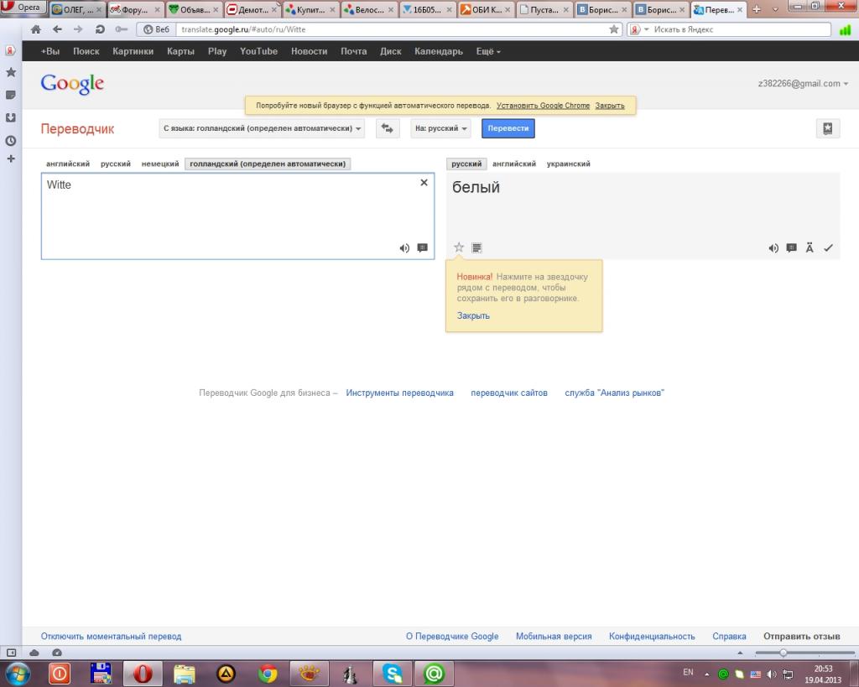Viewport: 859px width, 687px height.
Task: Open Картинки in Google bar
Action: point(133,51)
